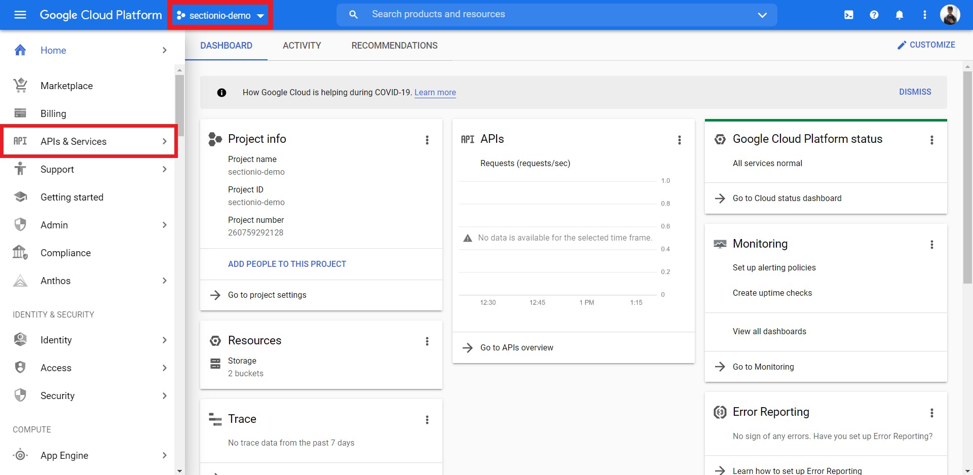Screen dimensions: 973x475
Task: Switch to the Dashboard tab
Action: (x=226, y=46)
